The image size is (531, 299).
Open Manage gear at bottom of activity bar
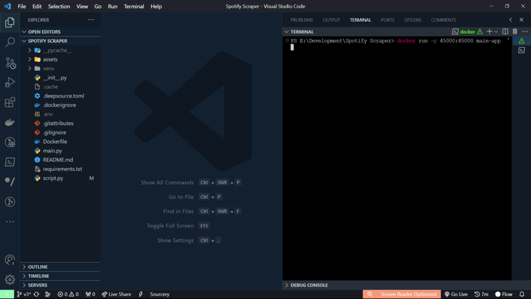coord(10,280)
